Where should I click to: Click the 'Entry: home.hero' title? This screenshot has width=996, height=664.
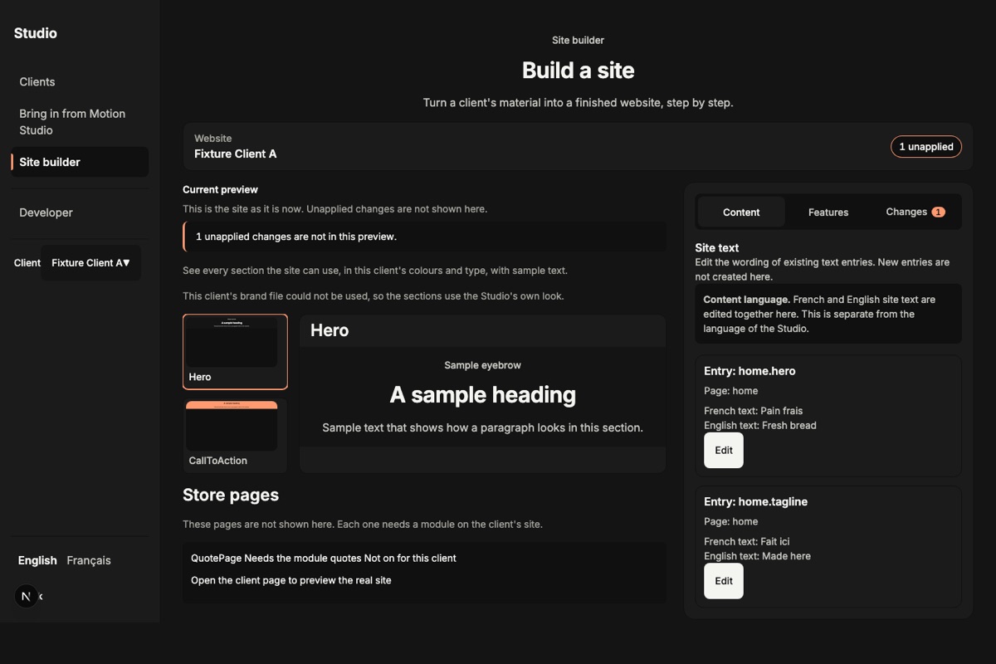[749, 371]
